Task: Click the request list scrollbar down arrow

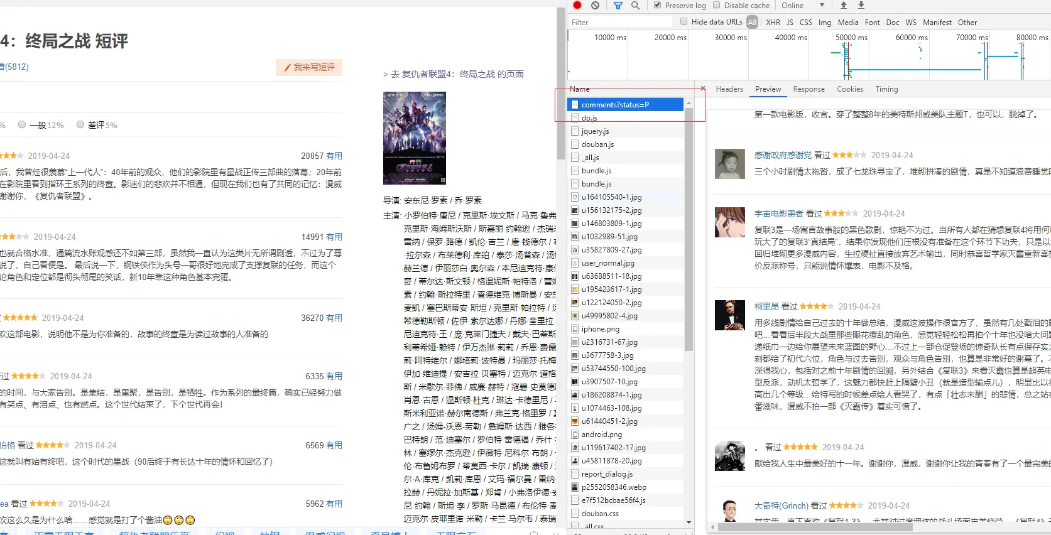Action: 689,522
